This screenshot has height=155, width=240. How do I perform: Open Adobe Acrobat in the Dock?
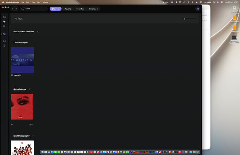[x=137, y=152]
